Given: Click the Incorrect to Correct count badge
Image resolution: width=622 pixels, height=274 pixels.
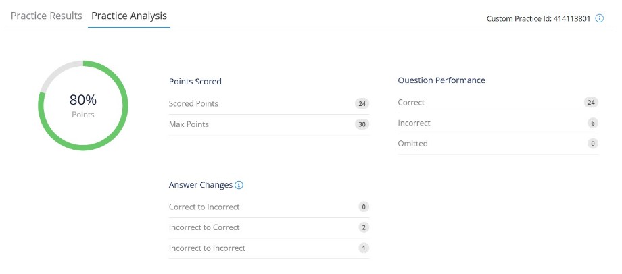Looking at the screenshot, I should pos(364,227).
